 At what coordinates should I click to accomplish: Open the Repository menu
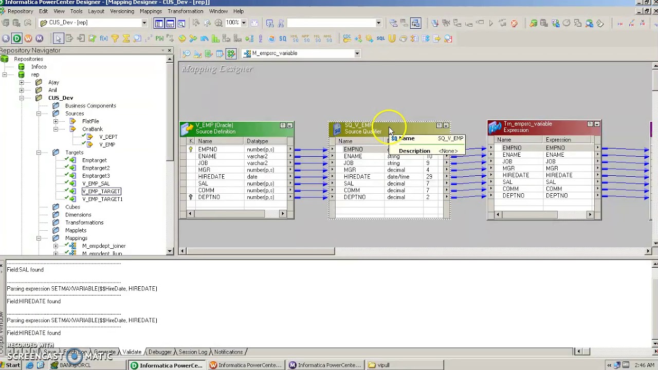(x=21, y=11)
